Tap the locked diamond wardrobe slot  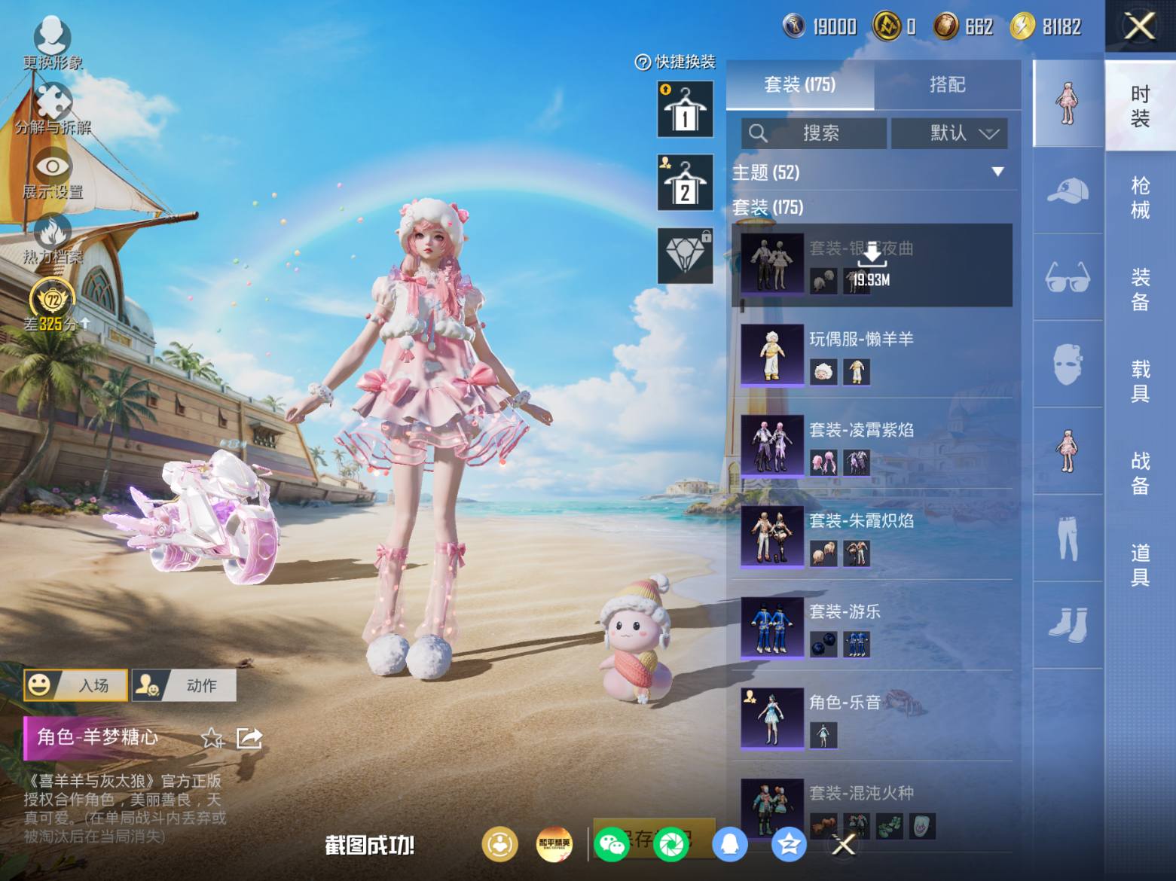685,255
